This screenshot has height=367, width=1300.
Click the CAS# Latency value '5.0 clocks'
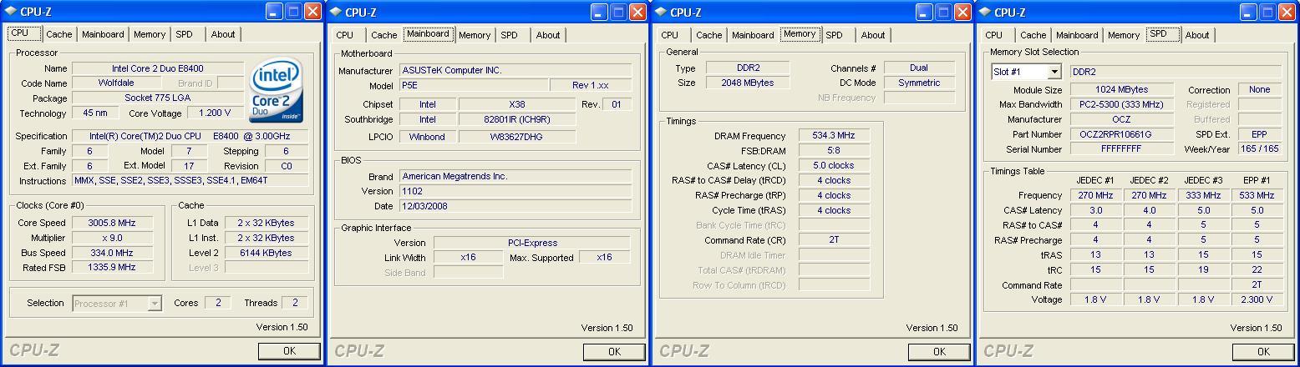click(x=834, y=165)
